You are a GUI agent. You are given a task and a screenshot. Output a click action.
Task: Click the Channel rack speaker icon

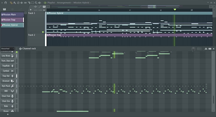tap(20, 49)
